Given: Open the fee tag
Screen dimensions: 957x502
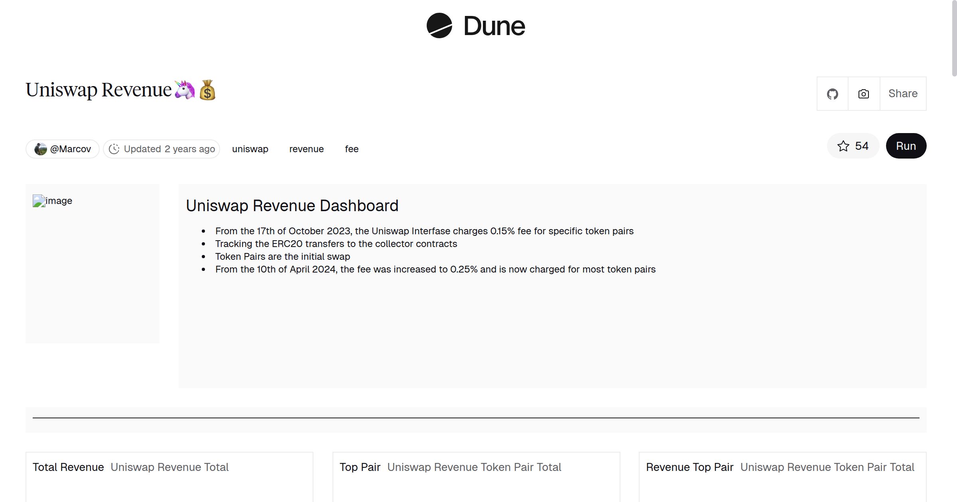Looking at the screenshot, I should click(x=351, y=149).
